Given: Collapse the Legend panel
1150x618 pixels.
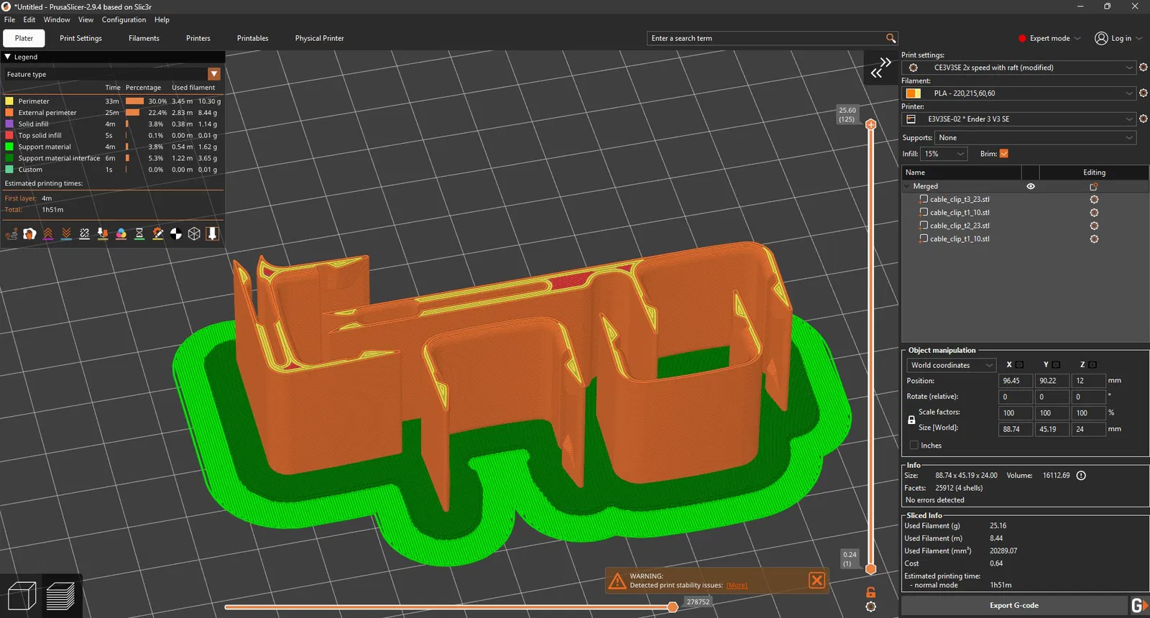Looking at the screenshot, I should (x=8, y=57).
